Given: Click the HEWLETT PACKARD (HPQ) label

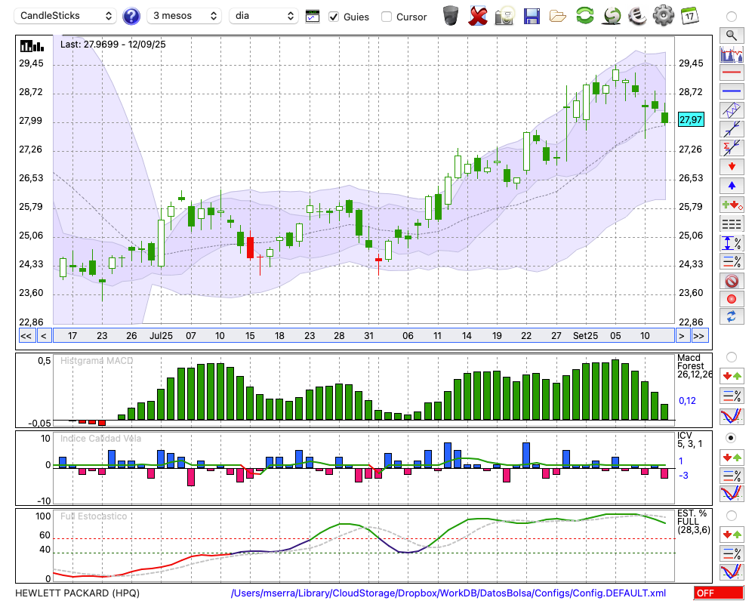Looking at the screenshot, I should (78, 593).
